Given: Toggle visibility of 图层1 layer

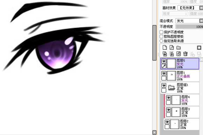Looking at the screenshot, I should 164,73.
